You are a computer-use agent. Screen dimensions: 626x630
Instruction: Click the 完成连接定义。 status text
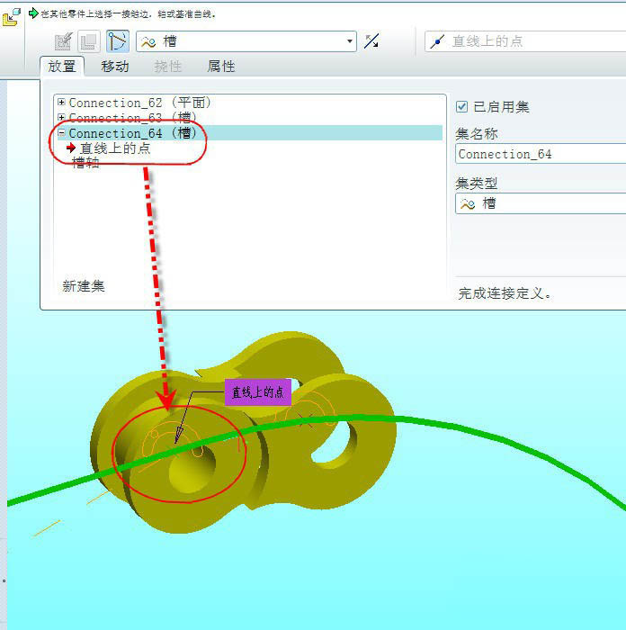point(505,293)
